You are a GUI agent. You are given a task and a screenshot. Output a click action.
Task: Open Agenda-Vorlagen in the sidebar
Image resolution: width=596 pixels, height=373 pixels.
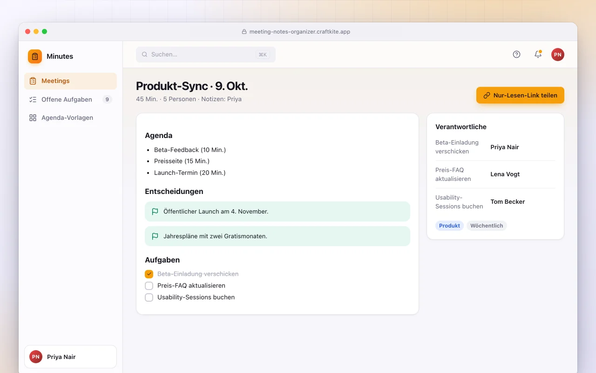[70, 118]
